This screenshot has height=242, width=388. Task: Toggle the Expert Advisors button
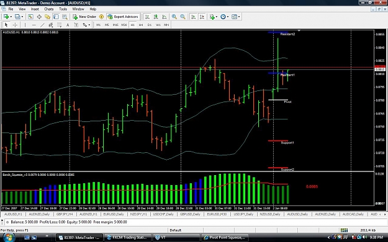(x=123, y=17)
